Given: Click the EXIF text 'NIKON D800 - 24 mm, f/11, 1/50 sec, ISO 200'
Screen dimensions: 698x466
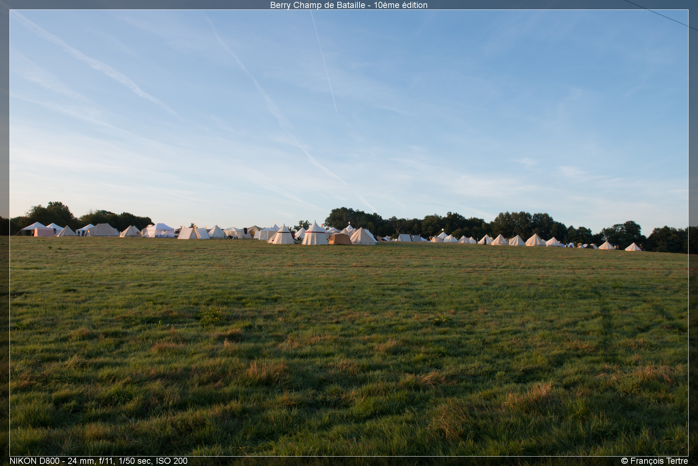Looking at the screenshot, I should pos(99,461).
